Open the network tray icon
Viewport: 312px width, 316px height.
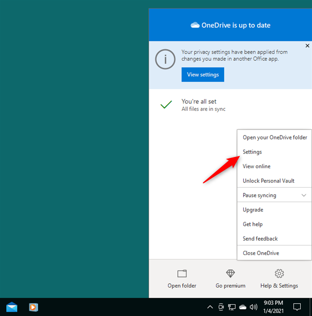point(231,307)
